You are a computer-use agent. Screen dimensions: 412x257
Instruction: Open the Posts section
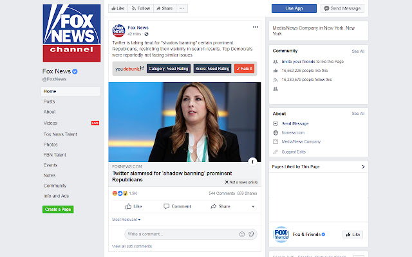(49, 102)
